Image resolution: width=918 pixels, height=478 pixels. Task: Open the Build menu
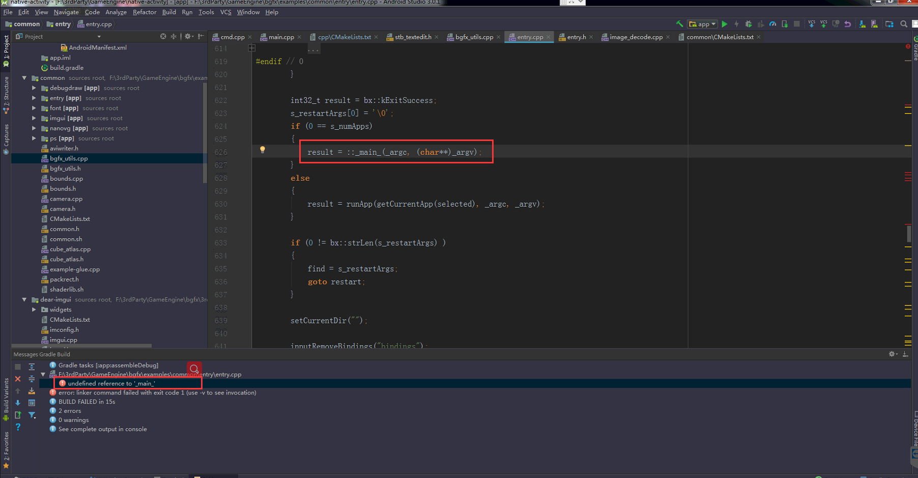pyautogui.click(x=169, y=12)
